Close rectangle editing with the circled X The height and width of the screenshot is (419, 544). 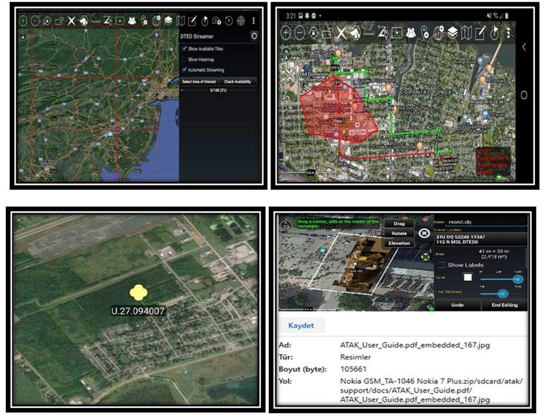(x=424, y=233)
